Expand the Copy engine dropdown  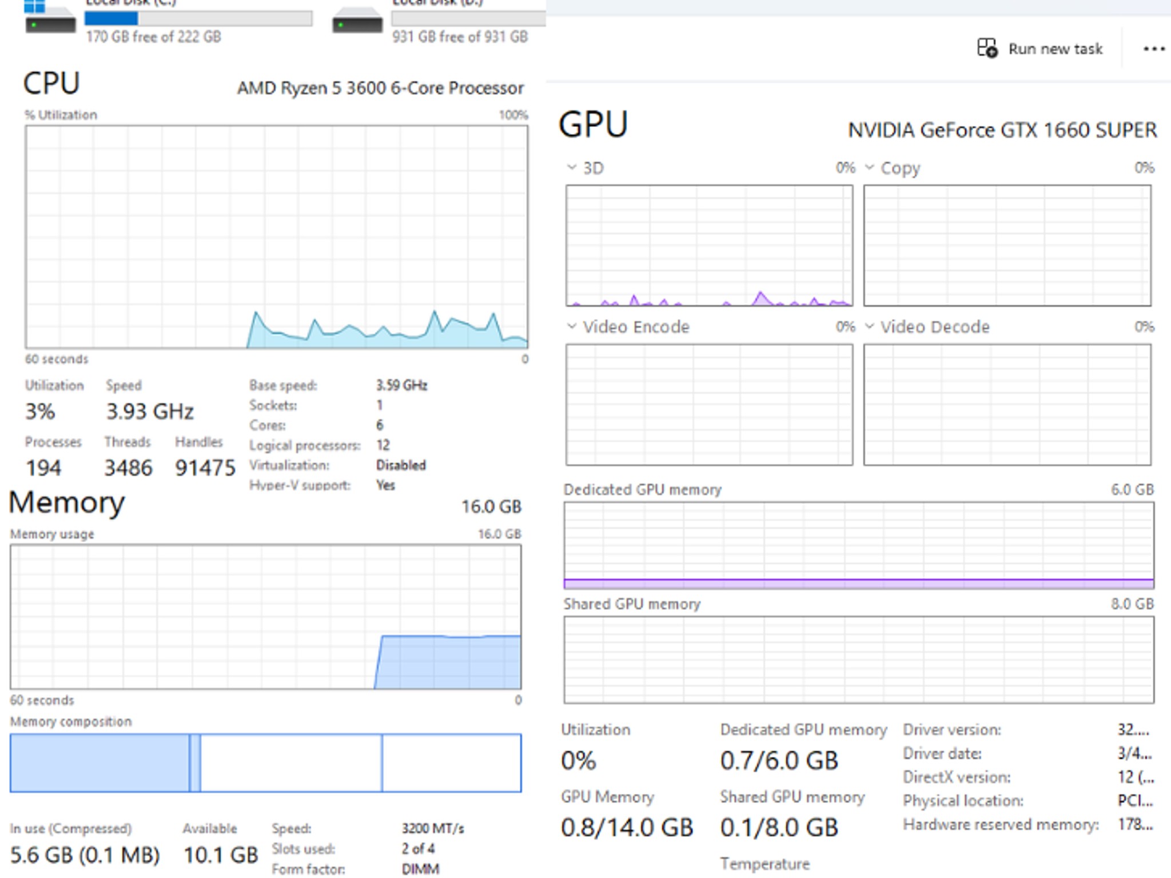869,167
